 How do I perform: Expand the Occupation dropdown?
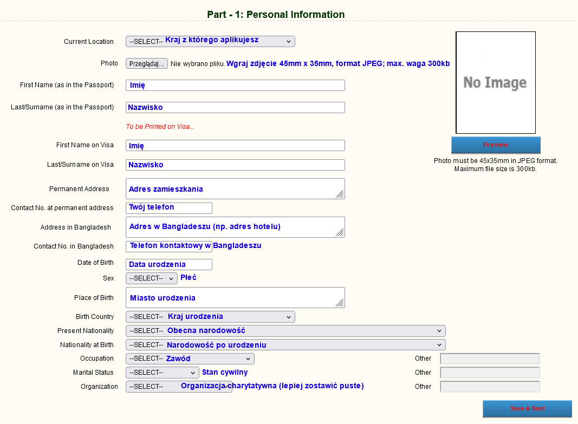pyautogui.click(x=190, y=359)
